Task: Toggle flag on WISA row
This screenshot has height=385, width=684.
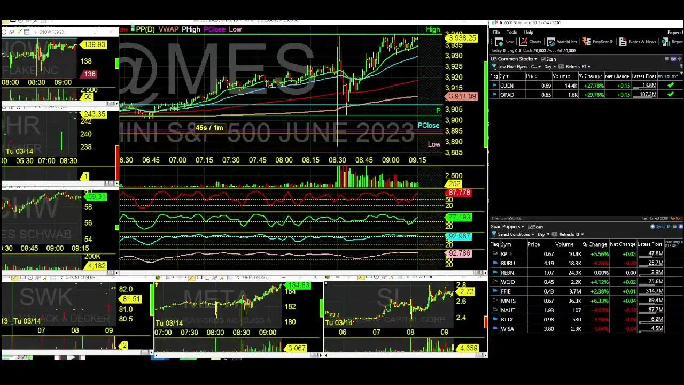Action: click(x=495, y=329)
